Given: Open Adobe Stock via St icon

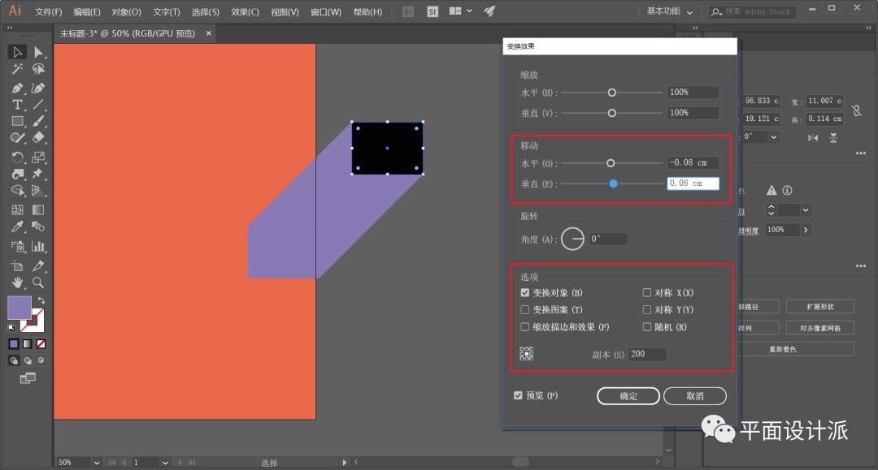Looking at the screenshot, I should click(x=432, y=12).
